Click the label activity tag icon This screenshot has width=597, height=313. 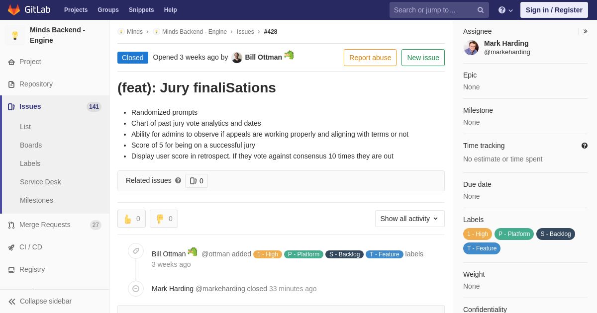pos(136,251)
